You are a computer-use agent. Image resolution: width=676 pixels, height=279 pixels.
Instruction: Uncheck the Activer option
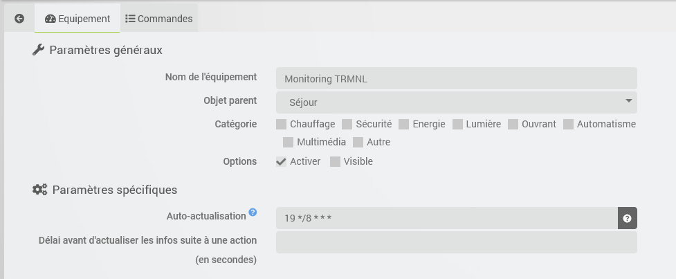click(282, 162)
